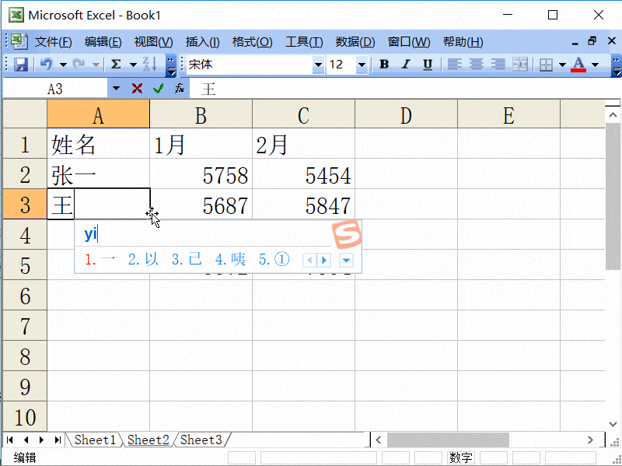This screenshot has height=466, width=622.
Task: Switch to the Sheet2 tab
Action: point(147,440)
